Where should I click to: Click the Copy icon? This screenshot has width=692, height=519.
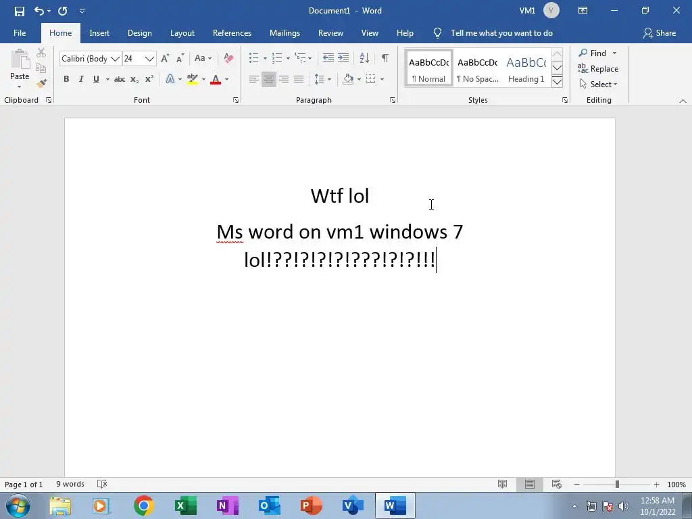(x=41, y=68)
